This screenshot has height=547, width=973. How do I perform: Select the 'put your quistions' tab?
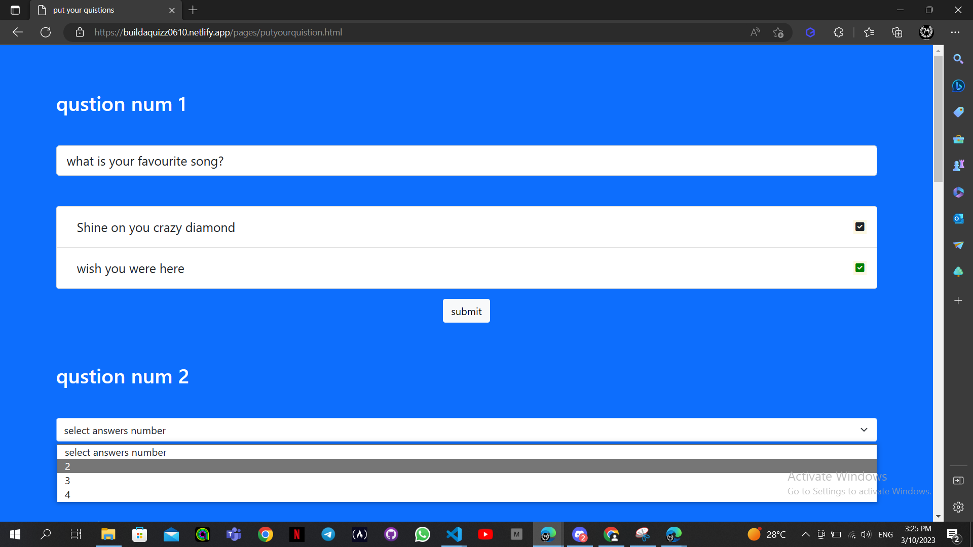coord(106,10)
